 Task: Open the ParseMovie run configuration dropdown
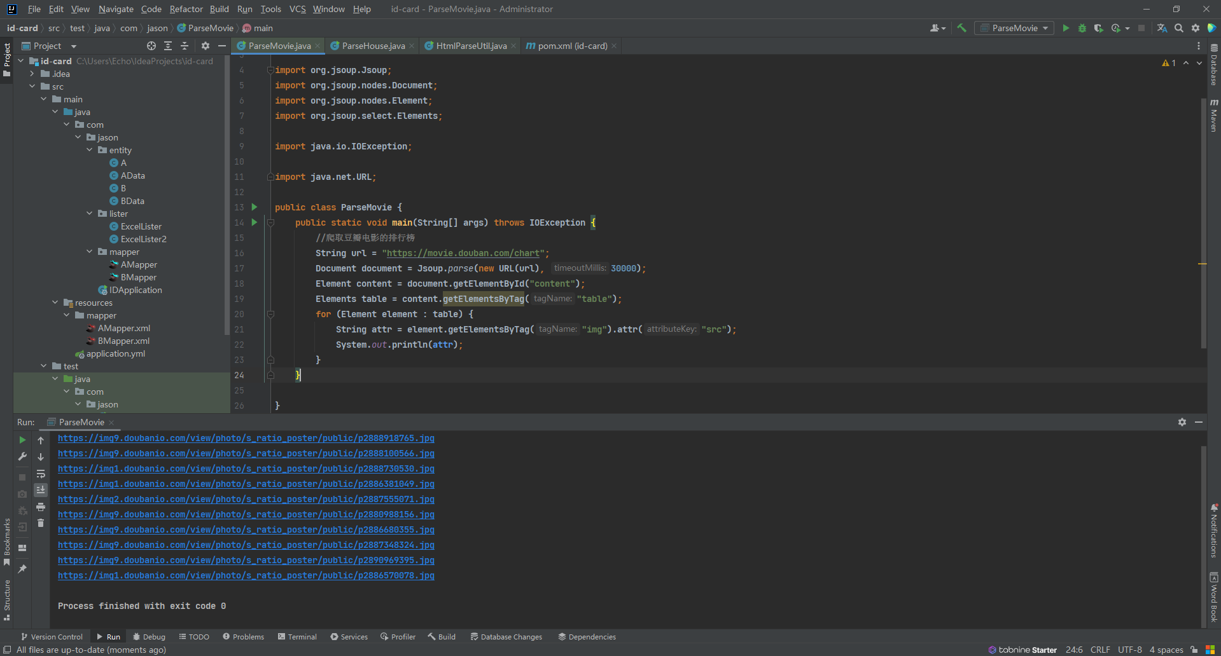[x=1014, y=28]
